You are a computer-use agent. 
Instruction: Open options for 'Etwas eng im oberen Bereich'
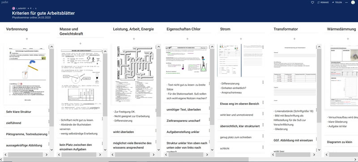[x=263, y=102]
